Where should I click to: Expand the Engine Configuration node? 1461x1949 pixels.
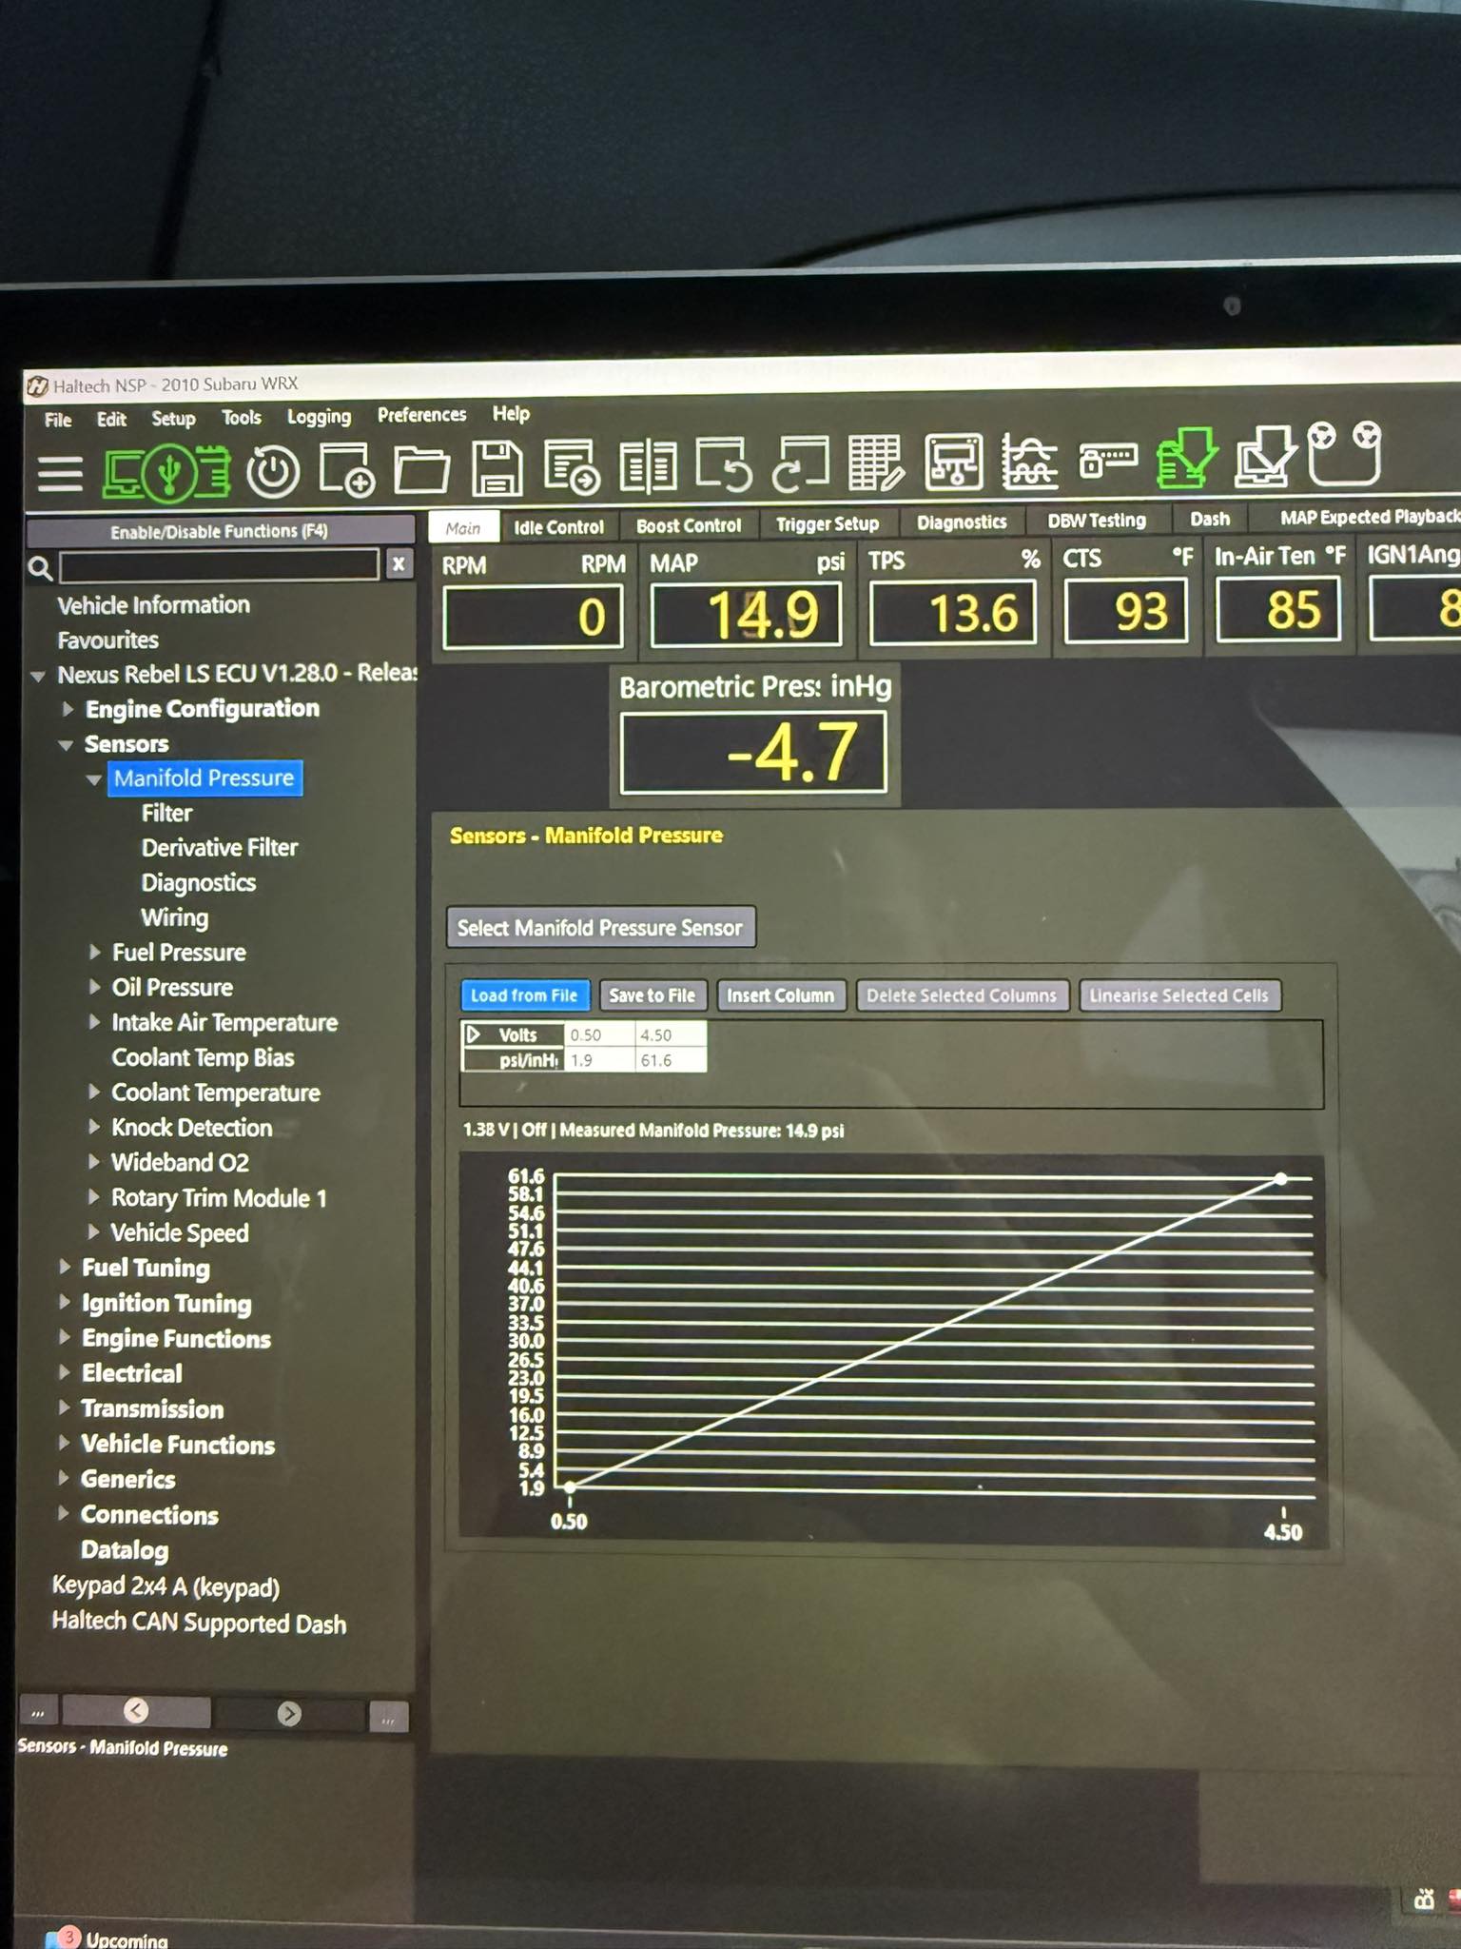click(68, 709)
